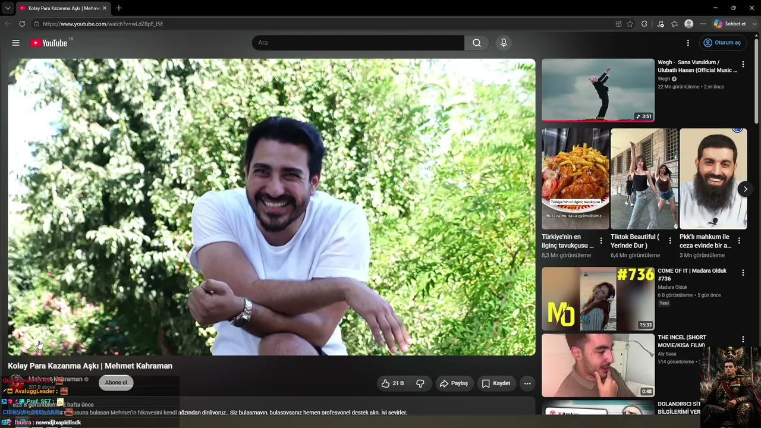This screenshot has height=428, width=761.
Task: Click the heading 'Kolay Para Kazanma Aşkı | Mehmet Kahraman'
Action: point(90,366)
